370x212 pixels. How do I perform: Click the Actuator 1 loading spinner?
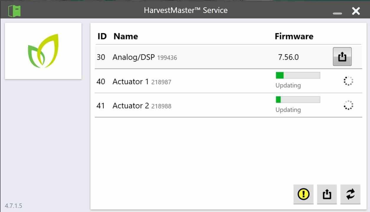[x=348, y=81]
